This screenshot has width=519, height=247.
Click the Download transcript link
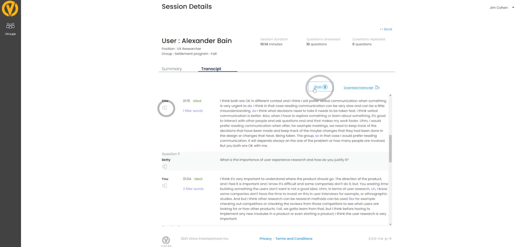tap(358, 88)
